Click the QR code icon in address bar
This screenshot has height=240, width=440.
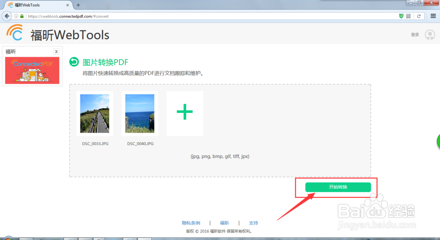pos(409,16)
